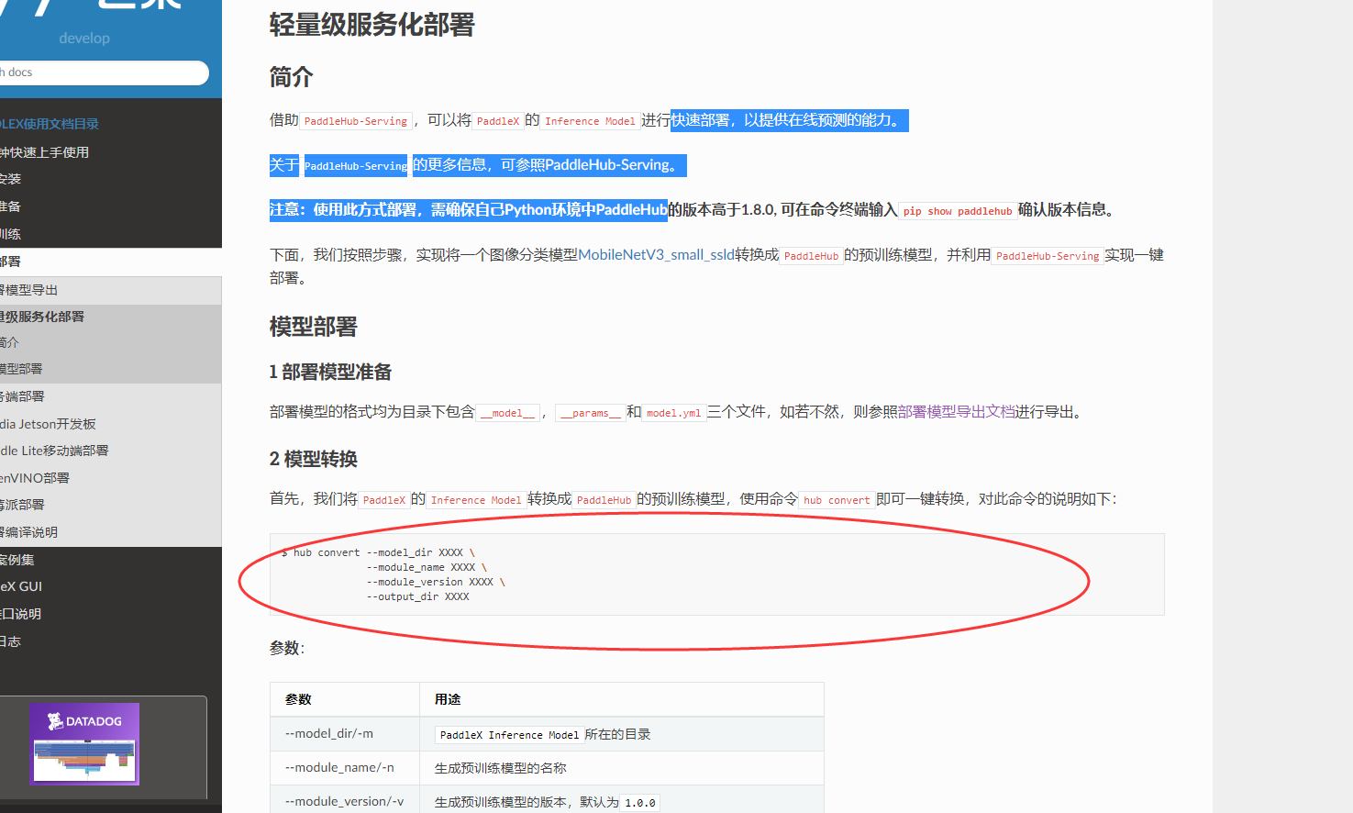Click the hub convert code block
Viewport: 1353px width, 813px height.
716,574
